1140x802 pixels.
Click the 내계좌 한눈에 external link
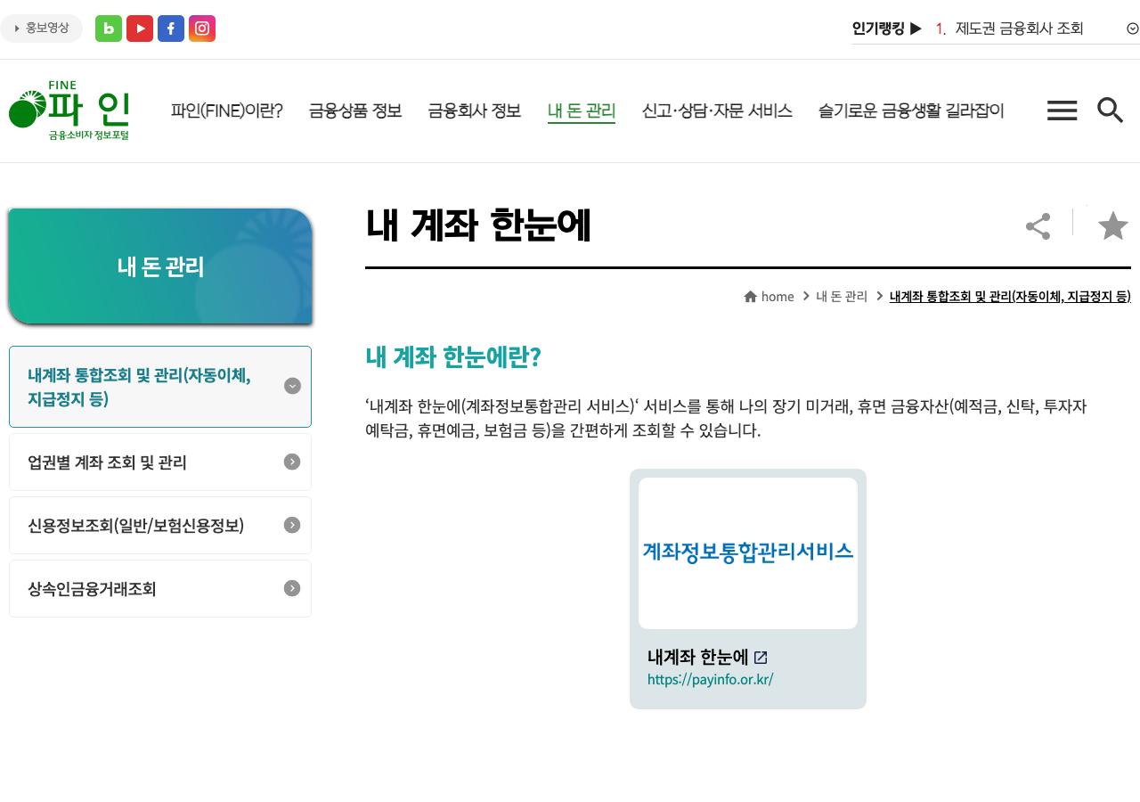[x=704, y=657]
